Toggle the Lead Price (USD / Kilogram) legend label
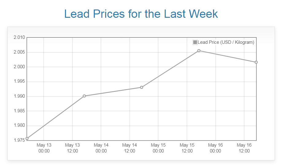Image resolution: width=281 pixels, height=165 pixels. [x=226, y=42]
